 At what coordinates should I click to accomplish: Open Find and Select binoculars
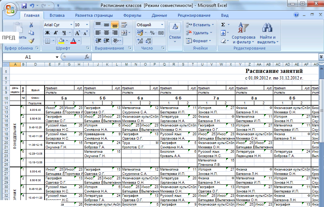[x=267, y=28]
